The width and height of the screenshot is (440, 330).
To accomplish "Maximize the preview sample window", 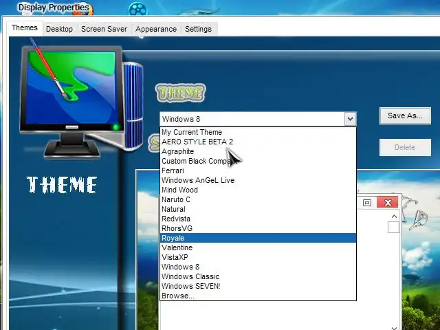I will point(366,203).
